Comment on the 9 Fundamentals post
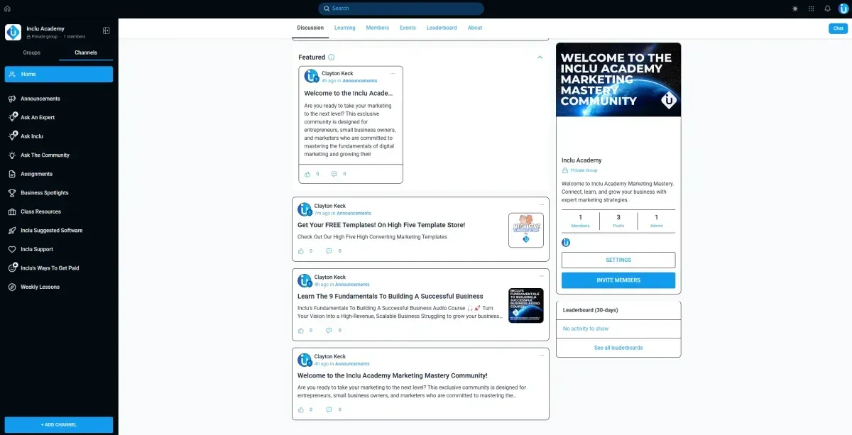Image resolution: width=852 pixels, height=435 pixels. click(329, 330)
